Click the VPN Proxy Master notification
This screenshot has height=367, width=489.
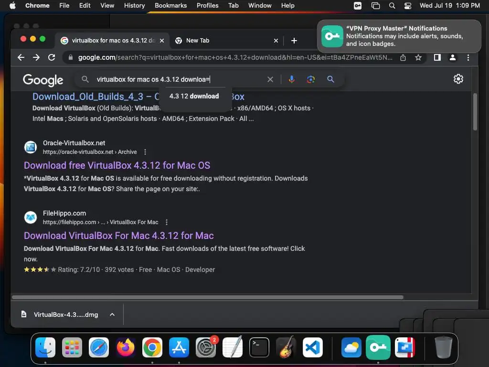point(399,36)
